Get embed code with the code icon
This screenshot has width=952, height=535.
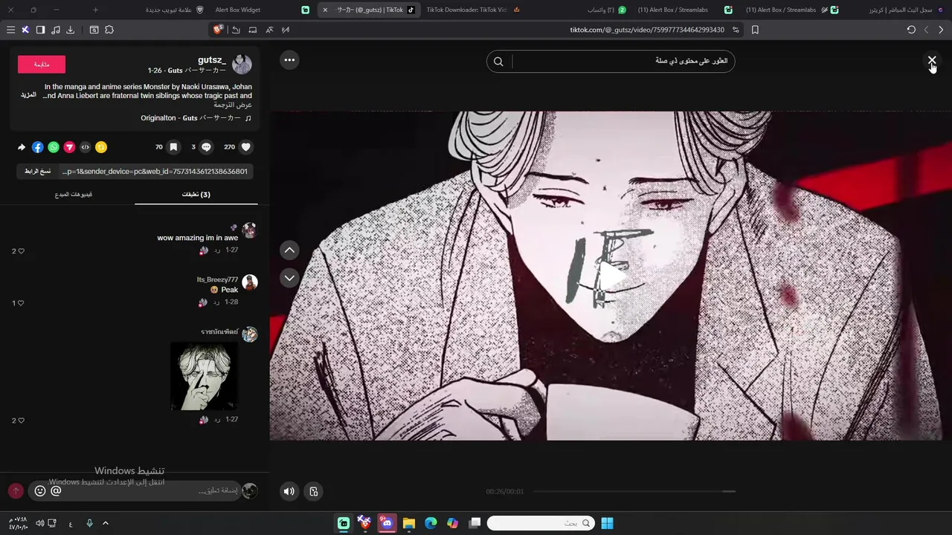[86, 147]
